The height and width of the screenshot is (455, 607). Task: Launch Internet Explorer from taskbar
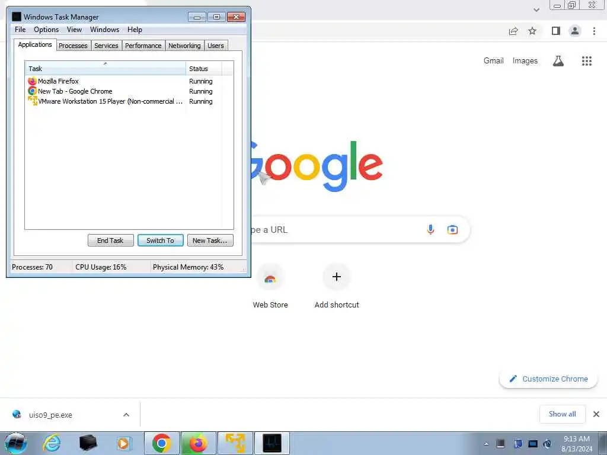point(52,443)
